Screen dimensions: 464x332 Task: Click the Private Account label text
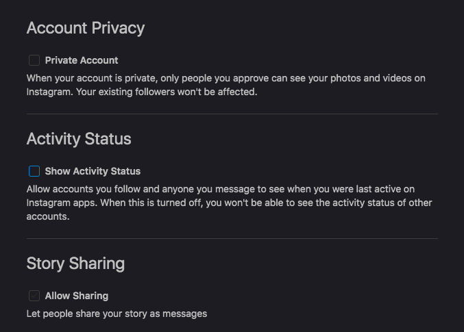(82, 60)
